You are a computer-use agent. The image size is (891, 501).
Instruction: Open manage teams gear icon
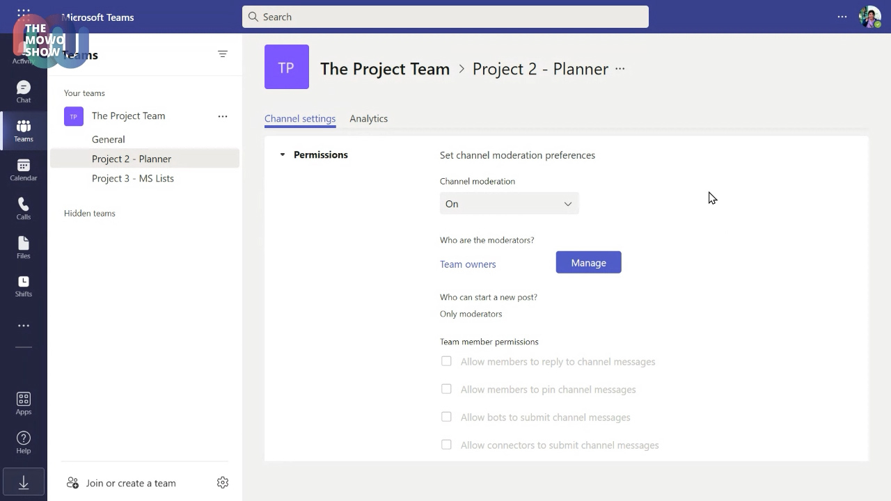click(x=223, y=483)
